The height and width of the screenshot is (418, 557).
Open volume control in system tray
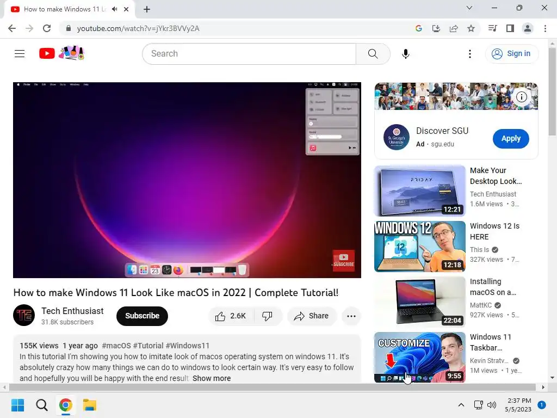(x=492, y=405)
